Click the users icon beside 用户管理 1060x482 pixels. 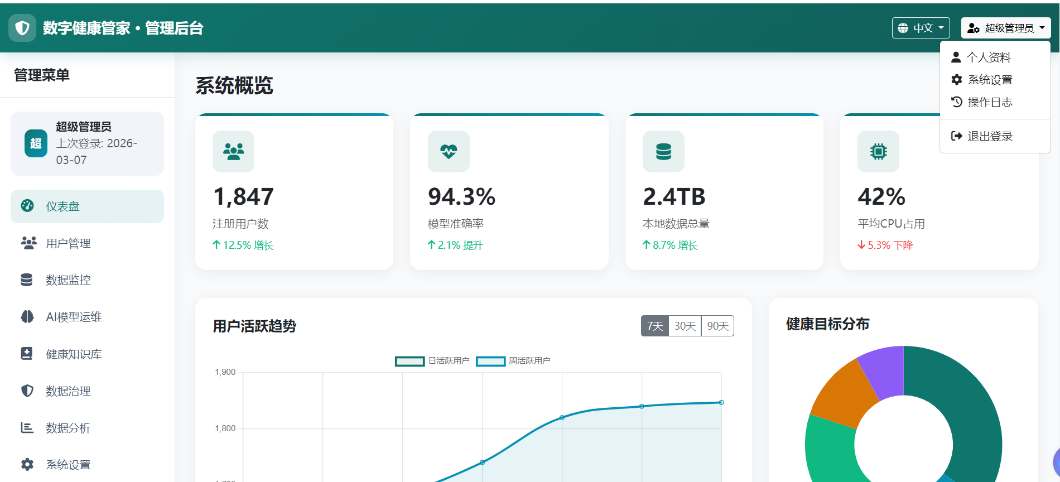pos(28,243)
